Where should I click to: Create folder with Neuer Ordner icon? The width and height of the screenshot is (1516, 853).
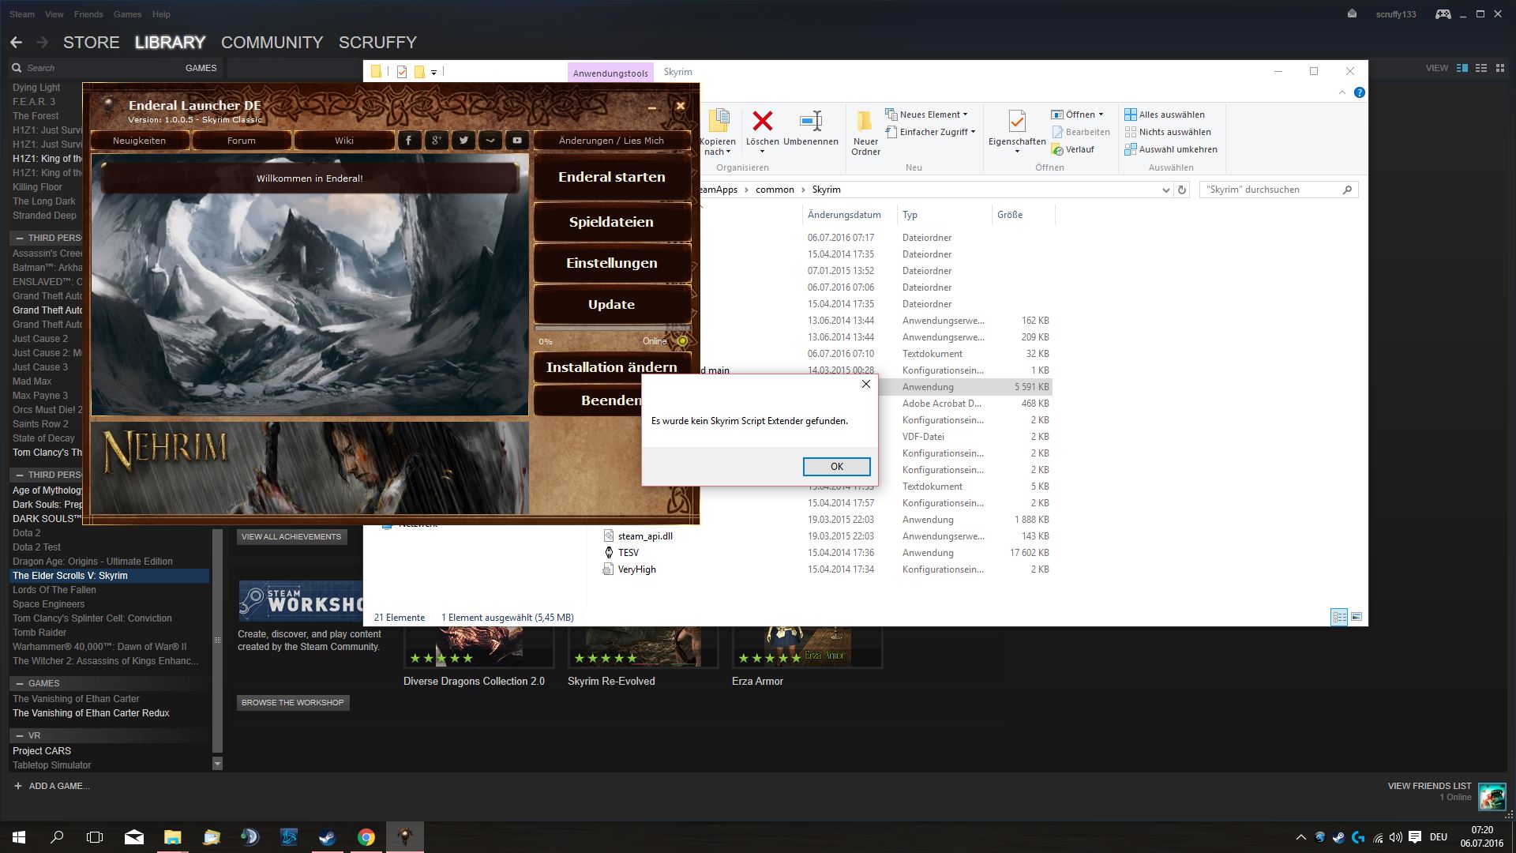(x=865, y=122)
